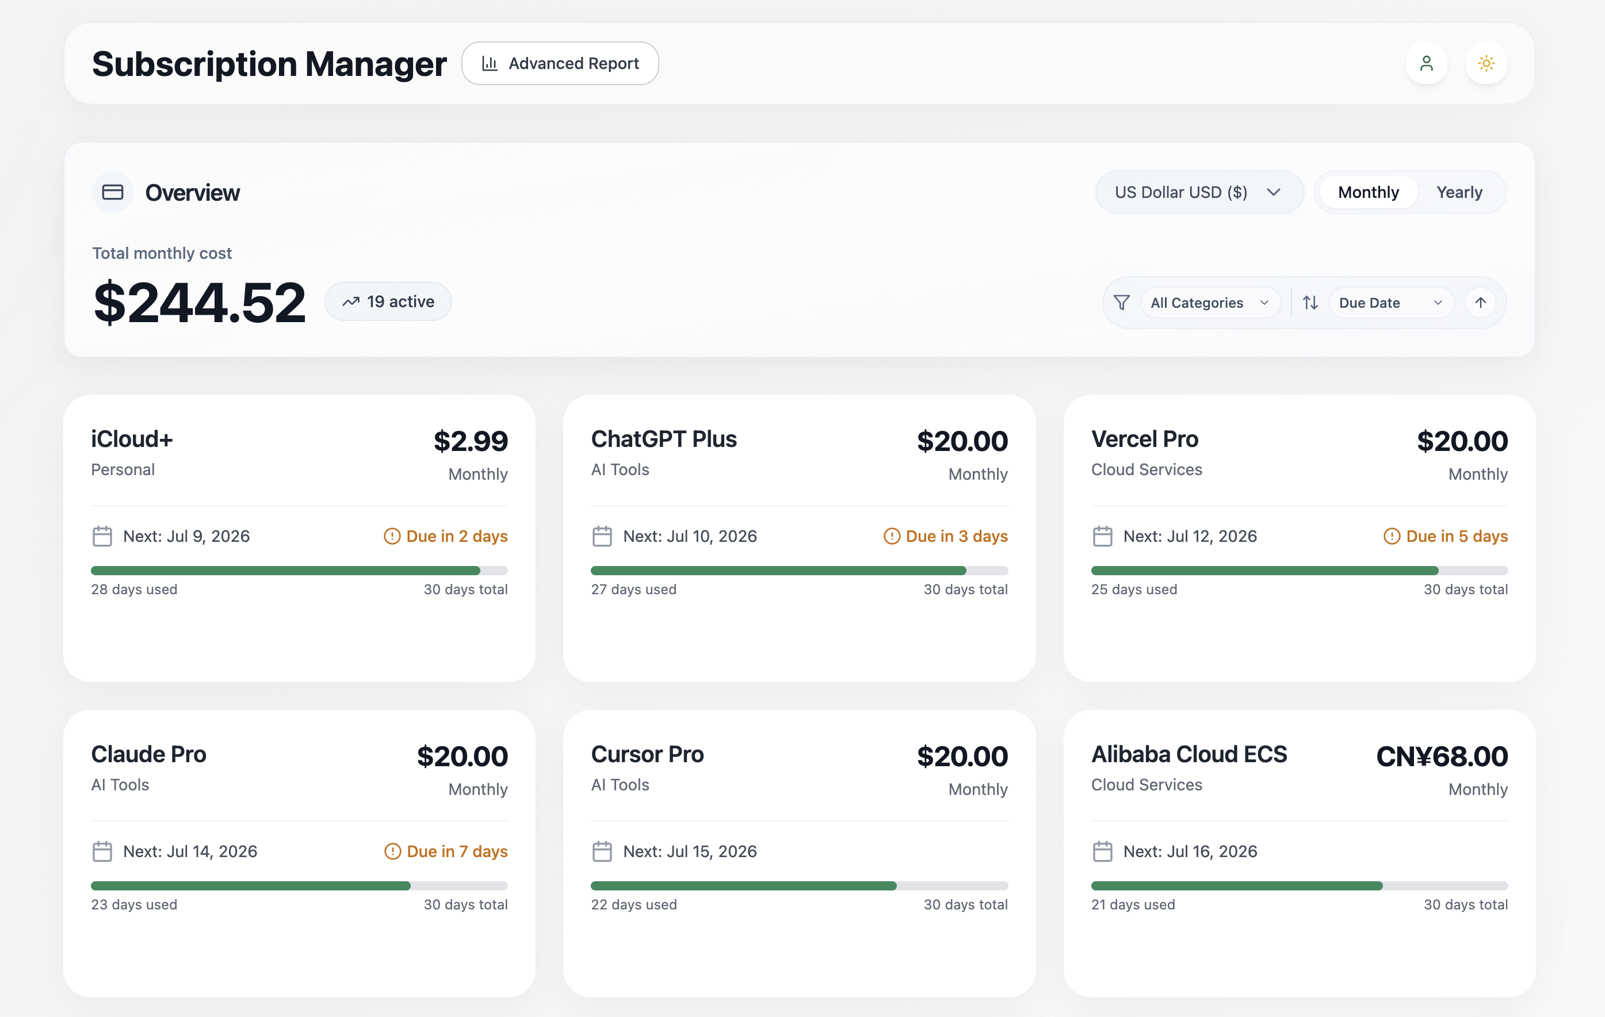Screen dimensions: 1605x1017
Task: Click the calendar icon on iCloud+ card
Action: pyautogui.click(x=102, y=537)
